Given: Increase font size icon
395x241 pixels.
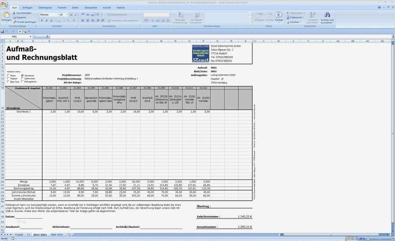Looking at the screenshot, I should click(x=71, y=15).
